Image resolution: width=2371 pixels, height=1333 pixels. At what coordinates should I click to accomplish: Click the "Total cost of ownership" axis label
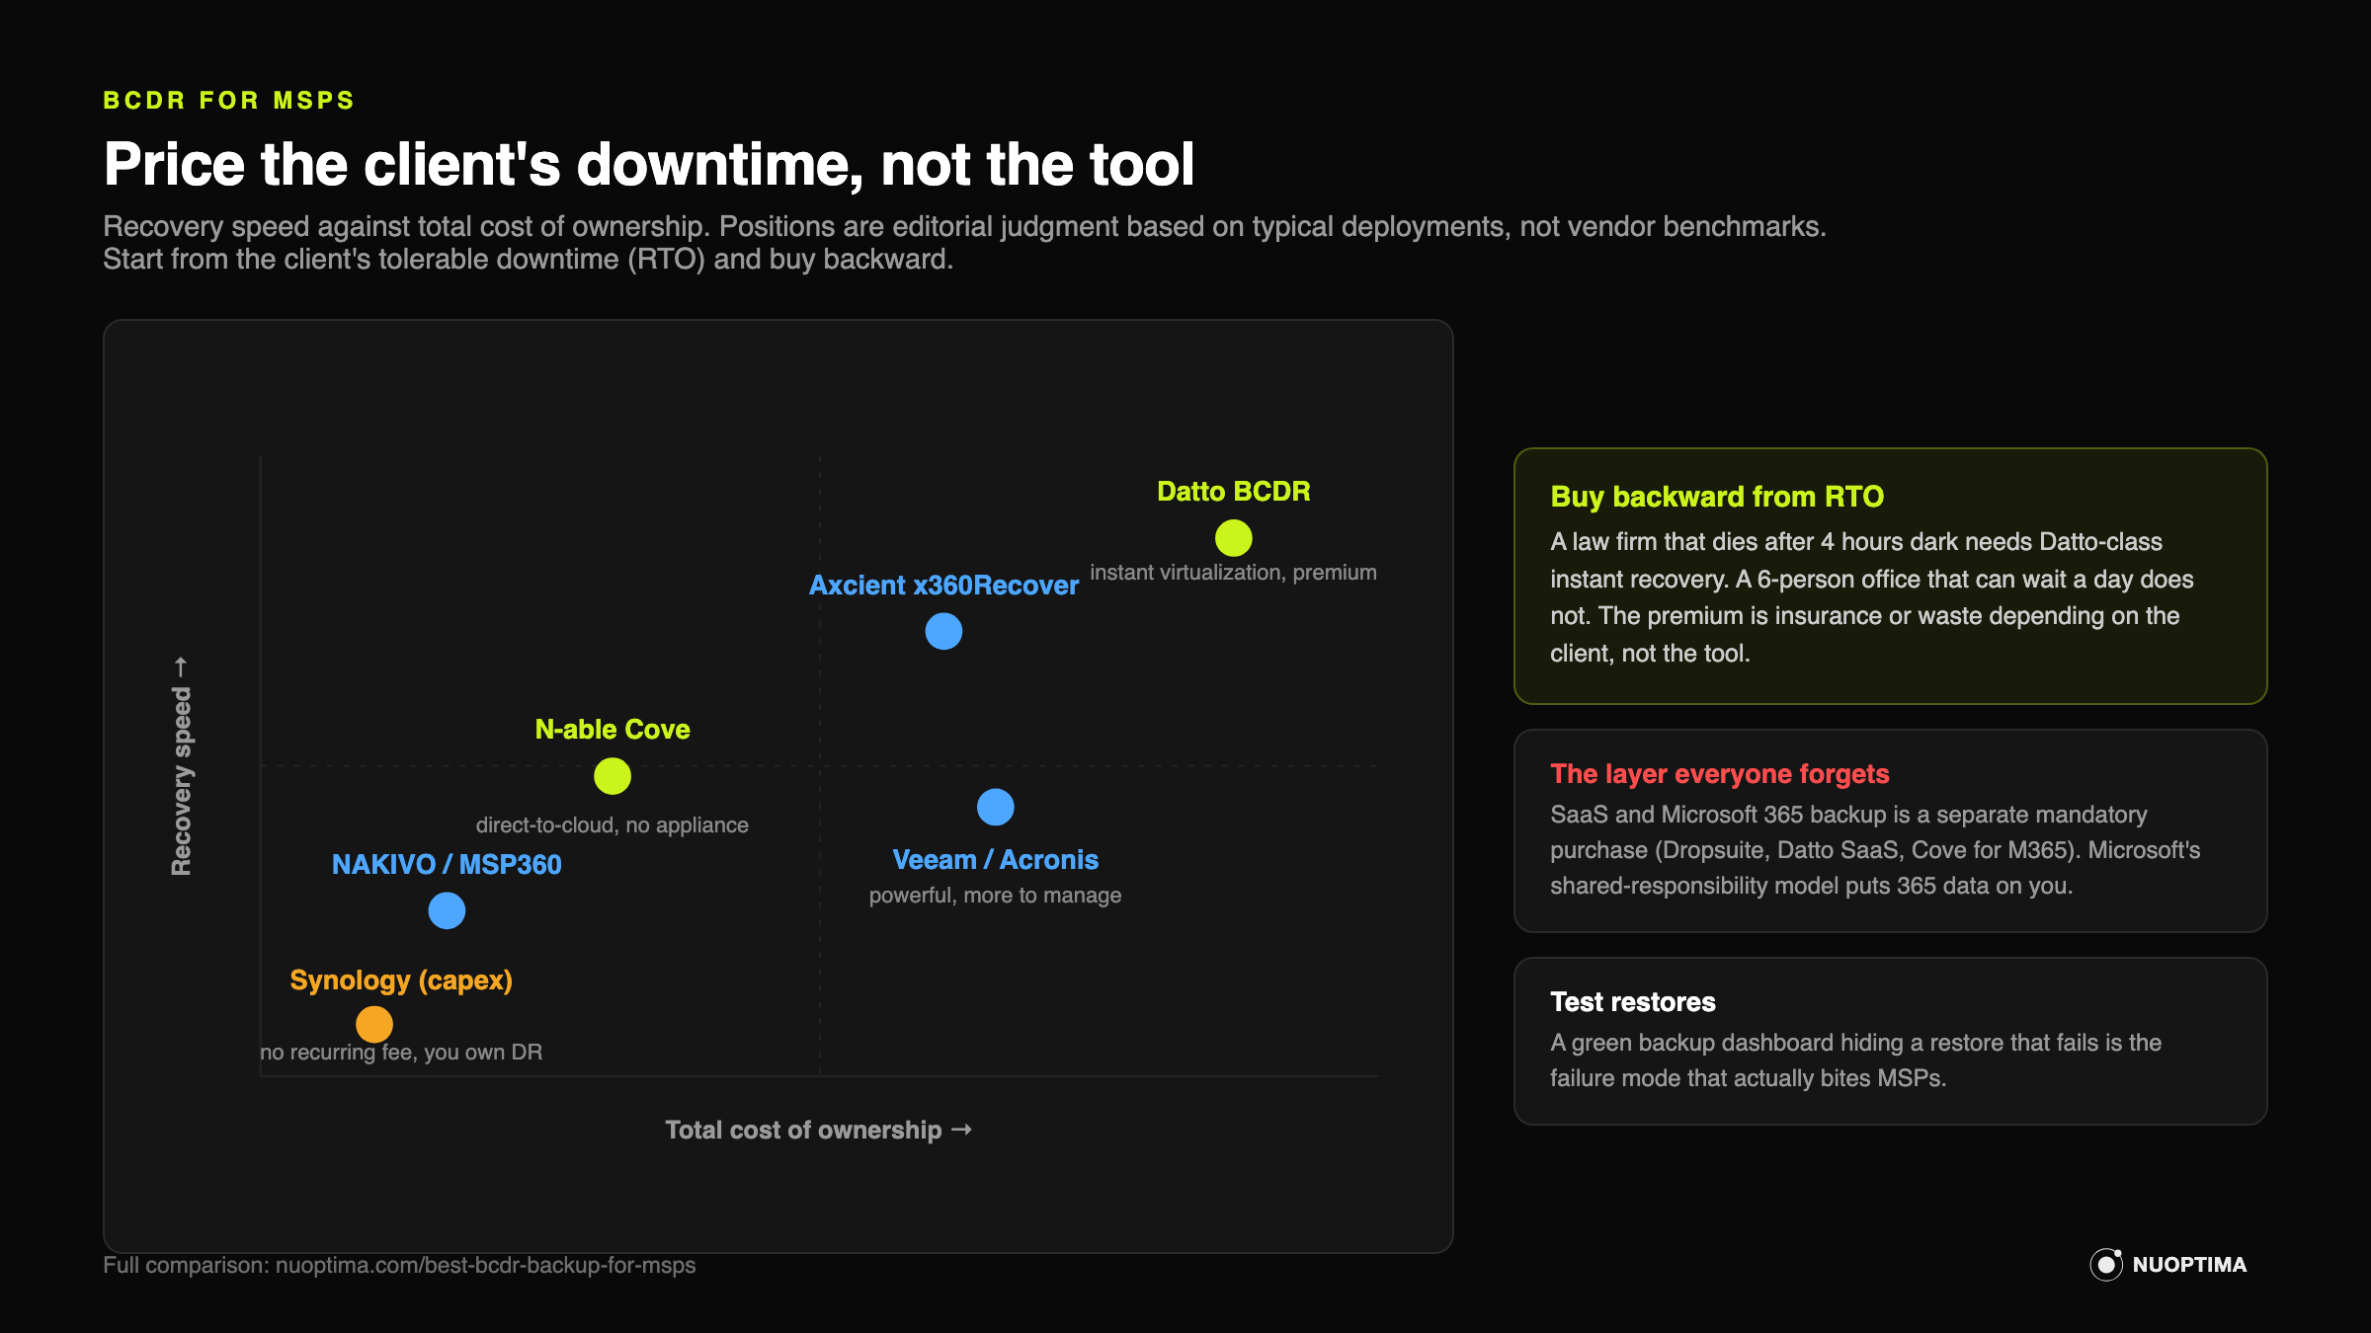[818, 1130]
